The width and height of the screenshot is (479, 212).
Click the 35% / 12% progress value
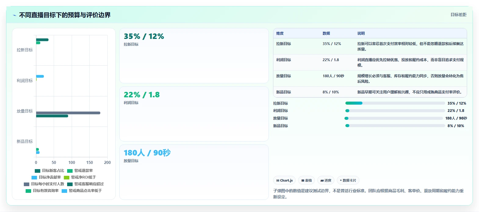coord(457,103)
